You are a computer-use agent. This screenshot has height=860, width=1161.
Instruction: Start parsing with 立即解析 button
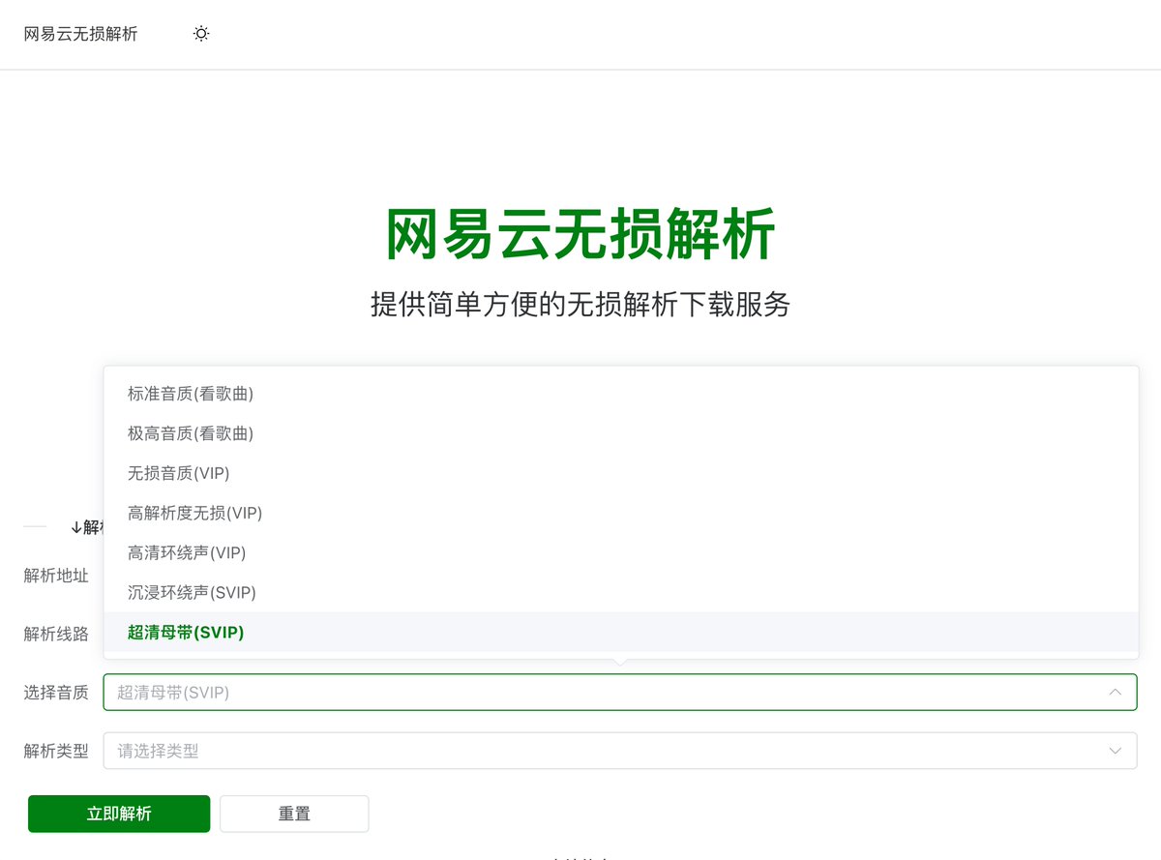pos(119,814)
